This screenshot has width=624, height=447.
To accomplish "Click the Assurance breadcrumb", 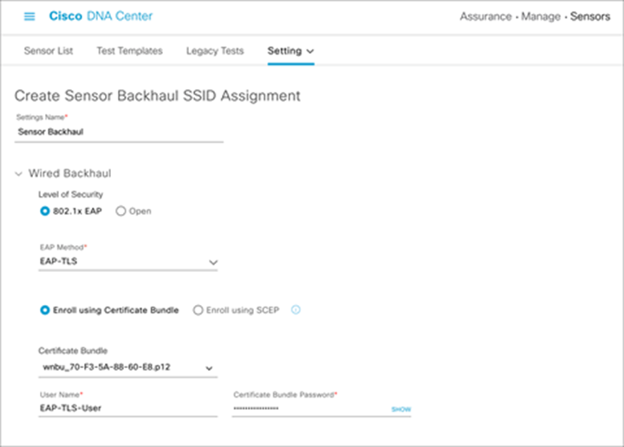I will [485, 16].
